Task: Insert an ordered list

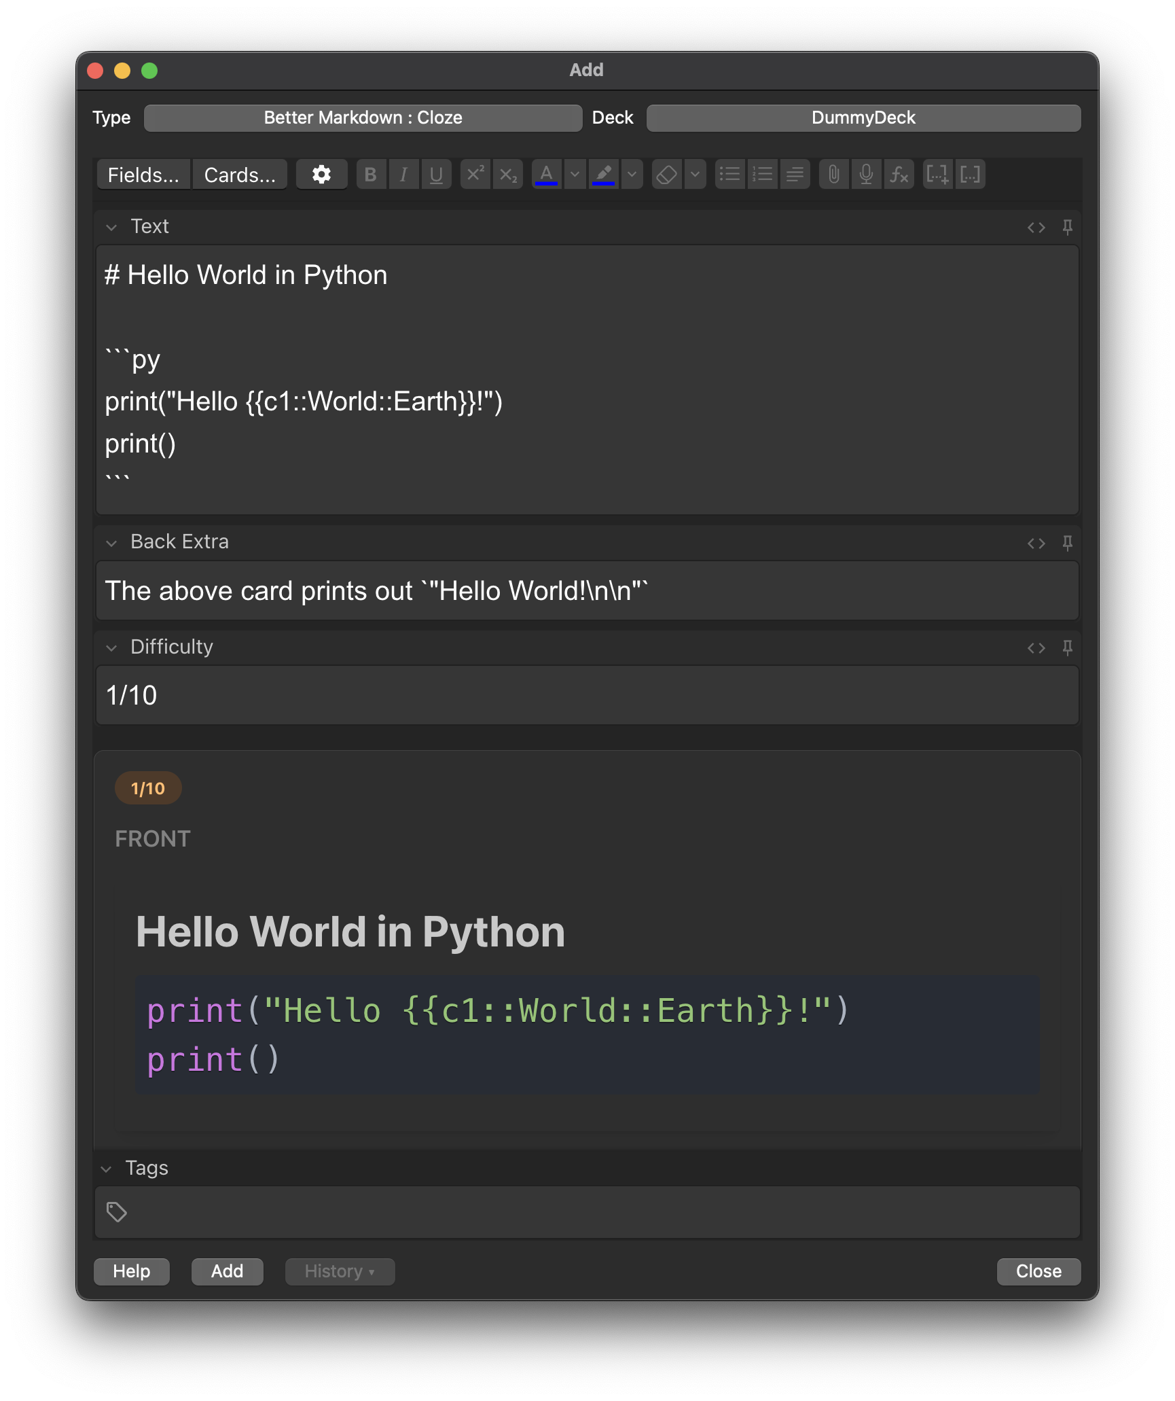Action: 763,175
